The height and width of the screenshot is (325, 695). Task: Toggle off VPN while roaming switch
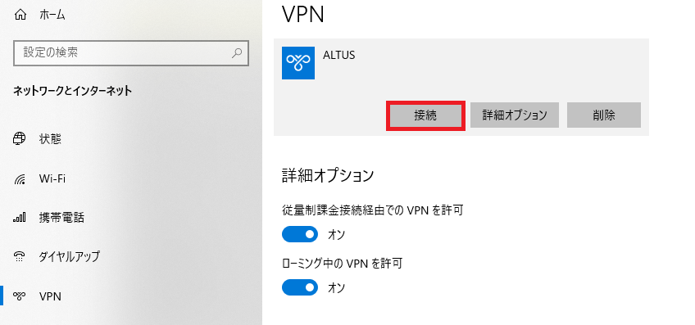(300, 287)
